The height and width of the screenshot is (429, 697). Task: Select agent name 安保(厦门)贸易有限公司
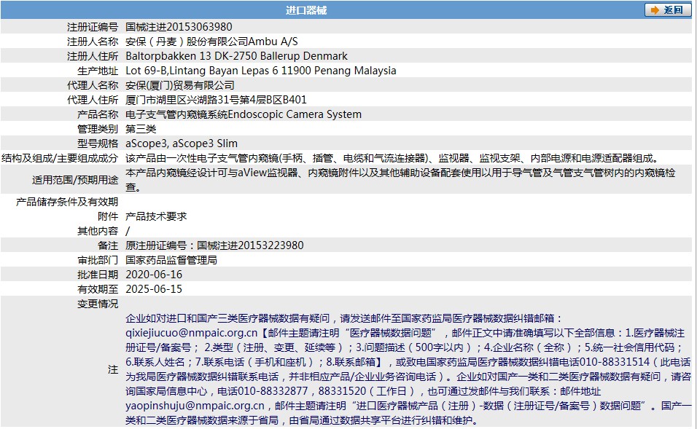[180, 85]
